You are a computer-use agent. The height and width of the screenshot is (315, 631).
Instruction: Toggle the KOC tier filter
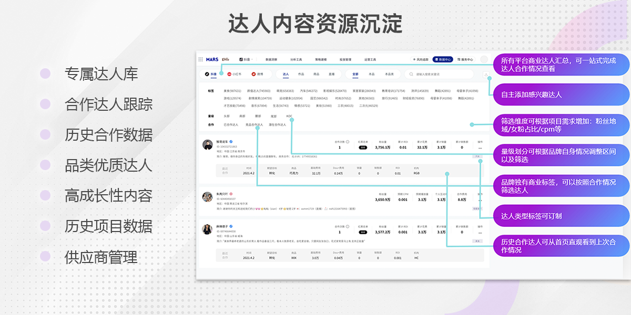pos(289,116)
